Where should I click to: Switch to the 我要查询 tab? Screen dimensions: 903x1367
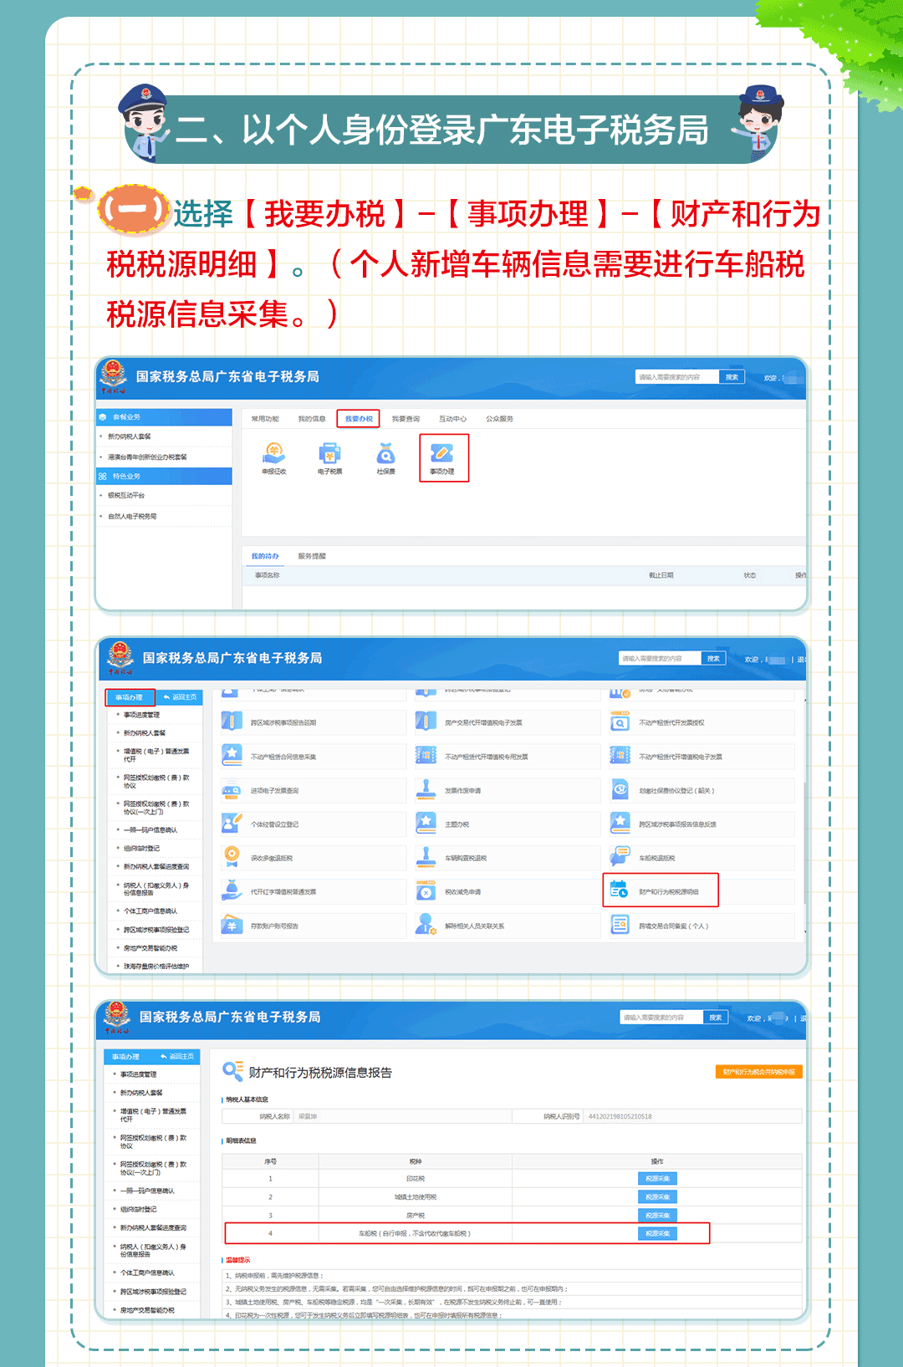(406, 419)
